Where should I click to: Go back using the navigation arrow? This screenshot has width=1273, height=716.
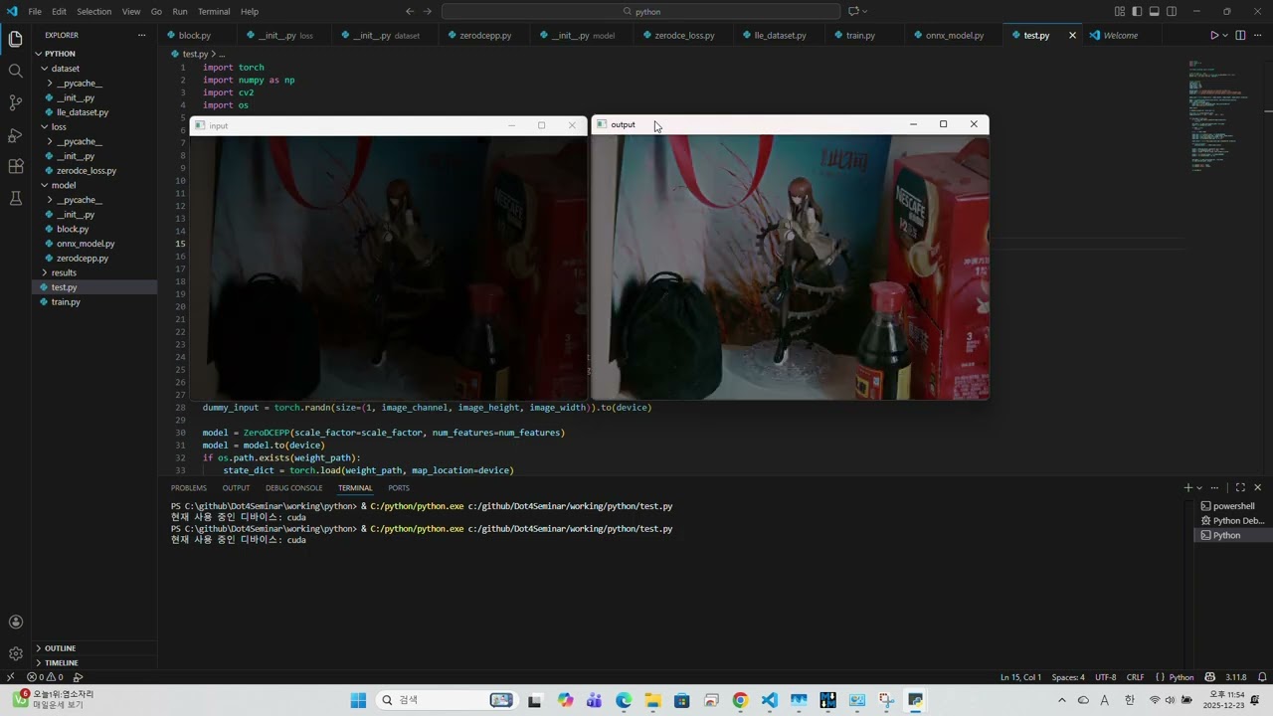tap(410, 11)
